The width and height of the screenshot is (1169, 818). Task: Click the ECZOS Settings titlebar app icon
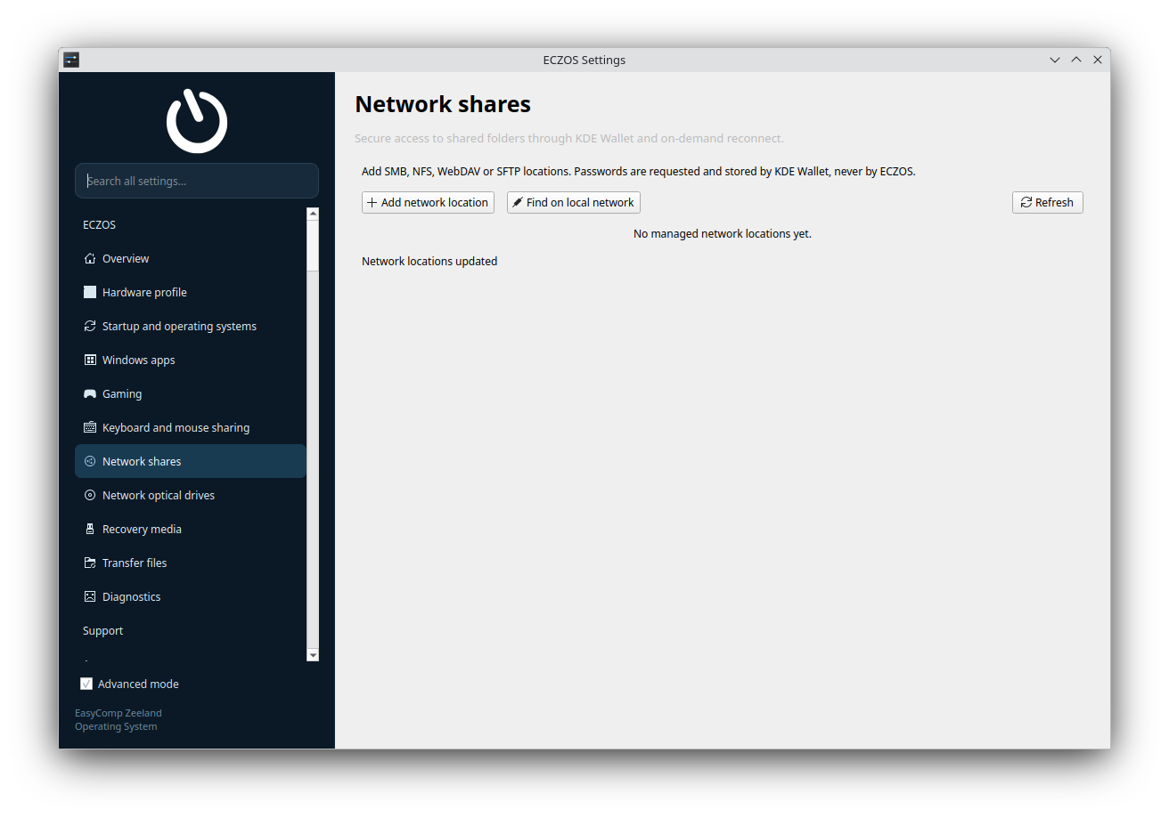tap(71, 60)
